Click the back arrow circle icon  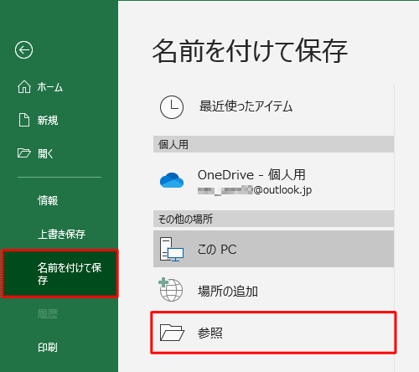pyautogui.click(x=23, y=50)
